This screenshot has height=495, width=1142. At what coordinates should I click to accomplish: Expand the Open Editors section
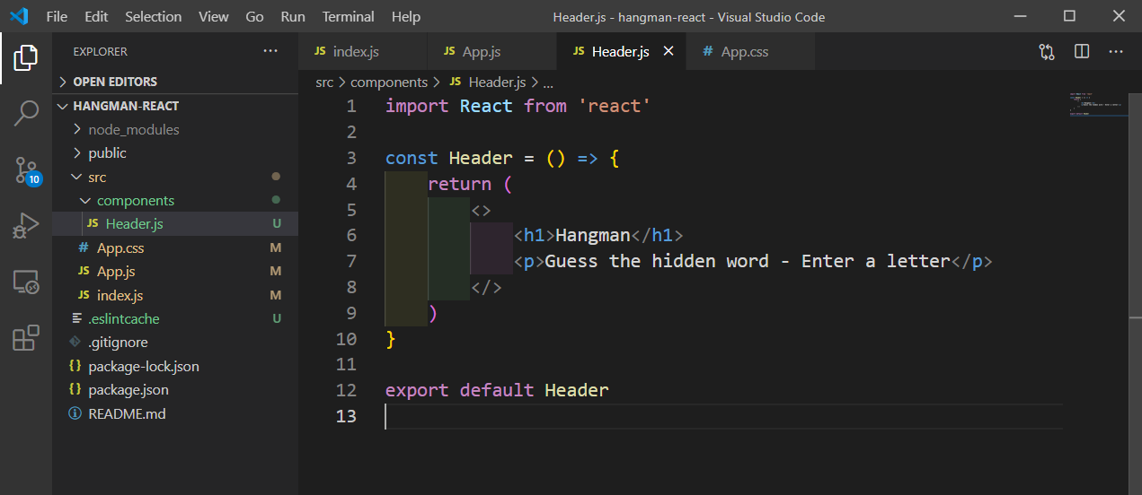click(x=175, y=82)
